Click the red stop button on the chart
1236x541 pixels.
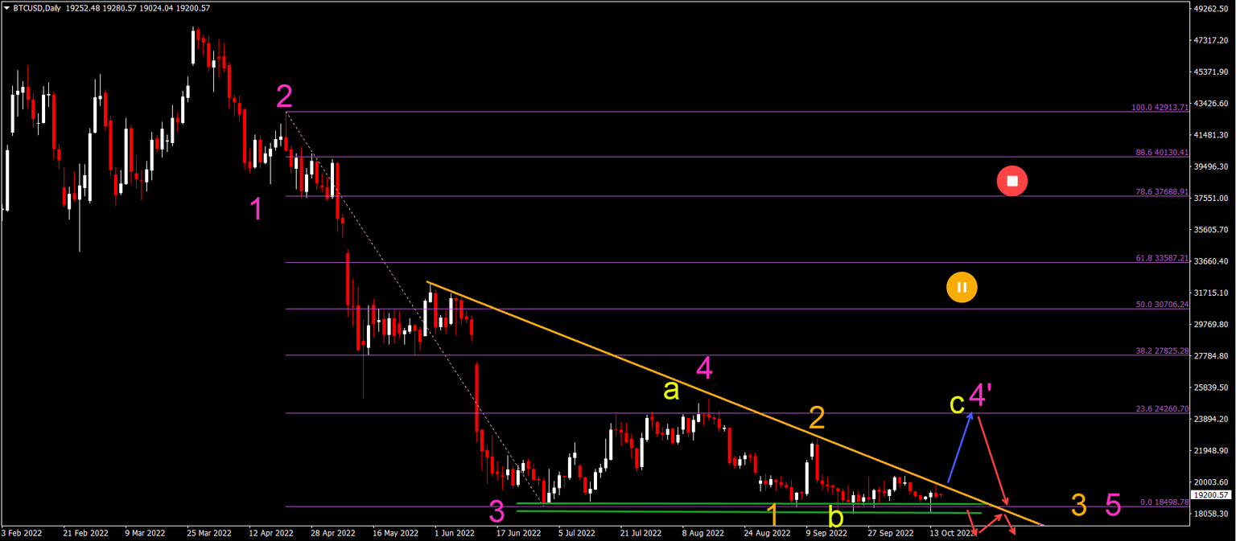(1011, 180)
